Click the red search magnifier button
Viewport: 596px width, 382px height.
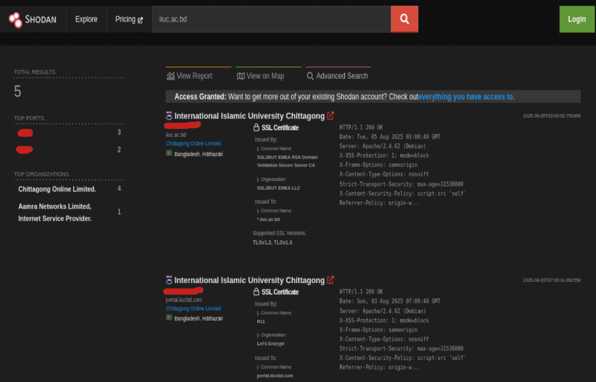[x=404, y=19]
